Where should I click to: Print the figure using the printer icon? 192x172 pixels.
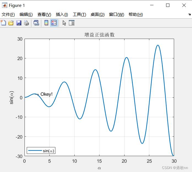[26, 23]
